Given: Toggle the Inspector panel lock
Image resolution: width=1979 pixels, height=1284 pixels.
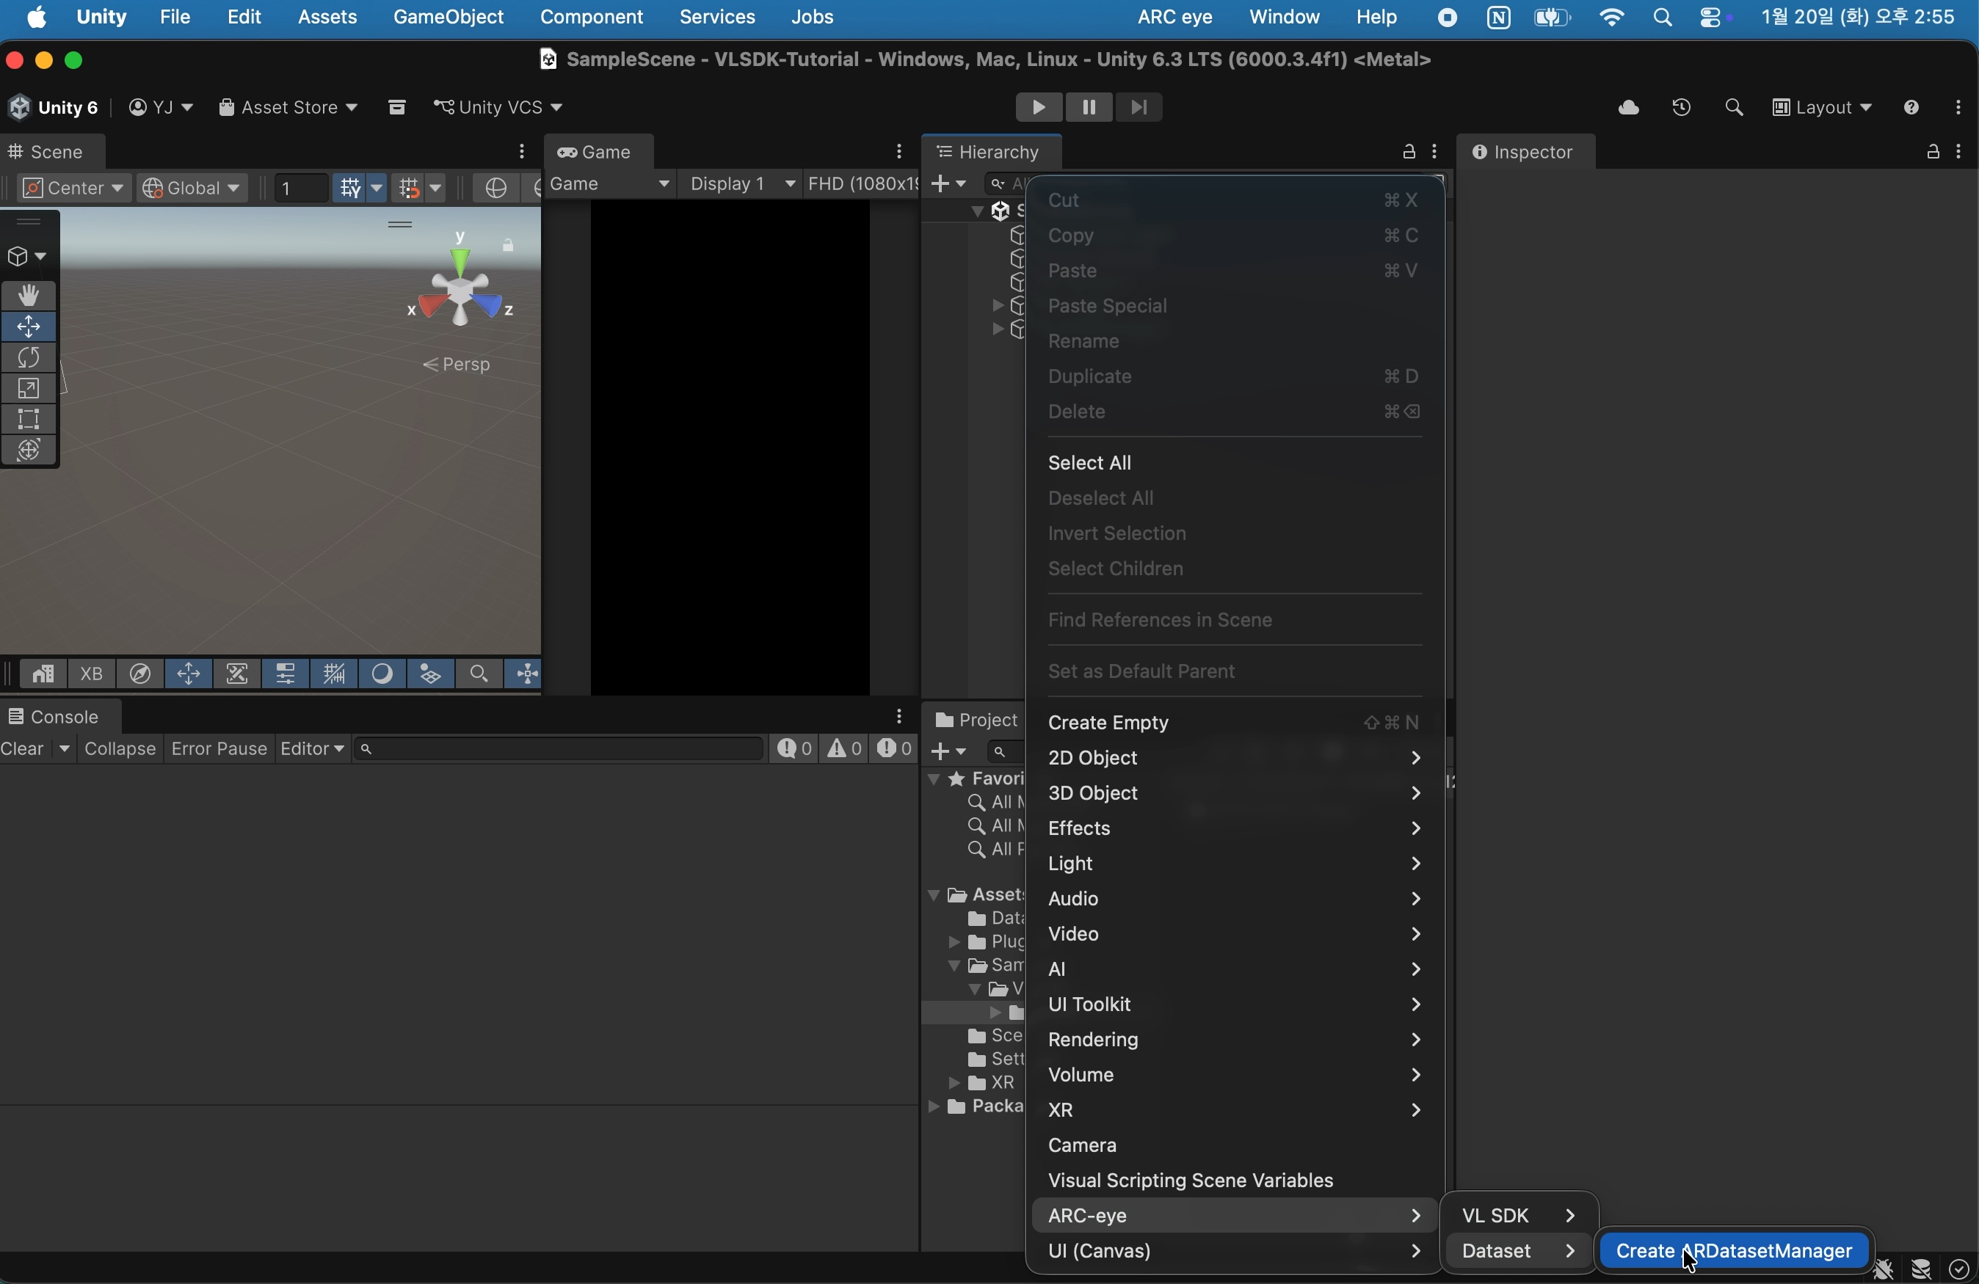Looking at the screenshot, I should [1933, 152].
